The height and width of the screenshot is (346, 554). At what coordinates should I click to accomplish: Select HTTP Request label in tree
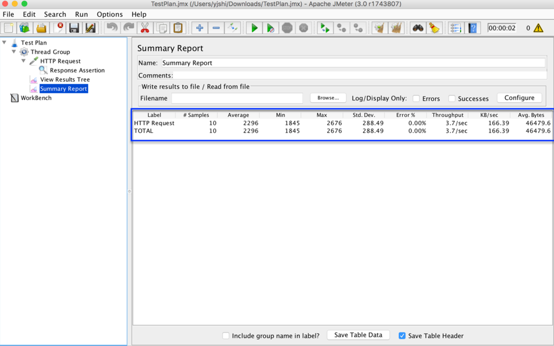click(x=60, y=61)
